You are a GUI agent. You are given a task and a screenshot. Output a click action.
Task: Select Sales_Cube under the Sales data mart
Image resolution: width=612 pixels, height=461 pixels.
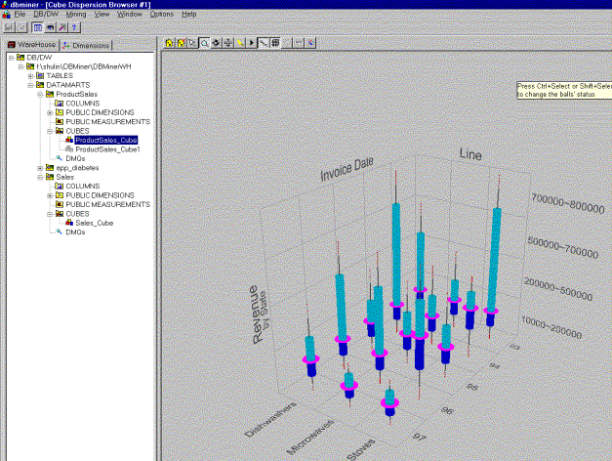tap(97, 223)
